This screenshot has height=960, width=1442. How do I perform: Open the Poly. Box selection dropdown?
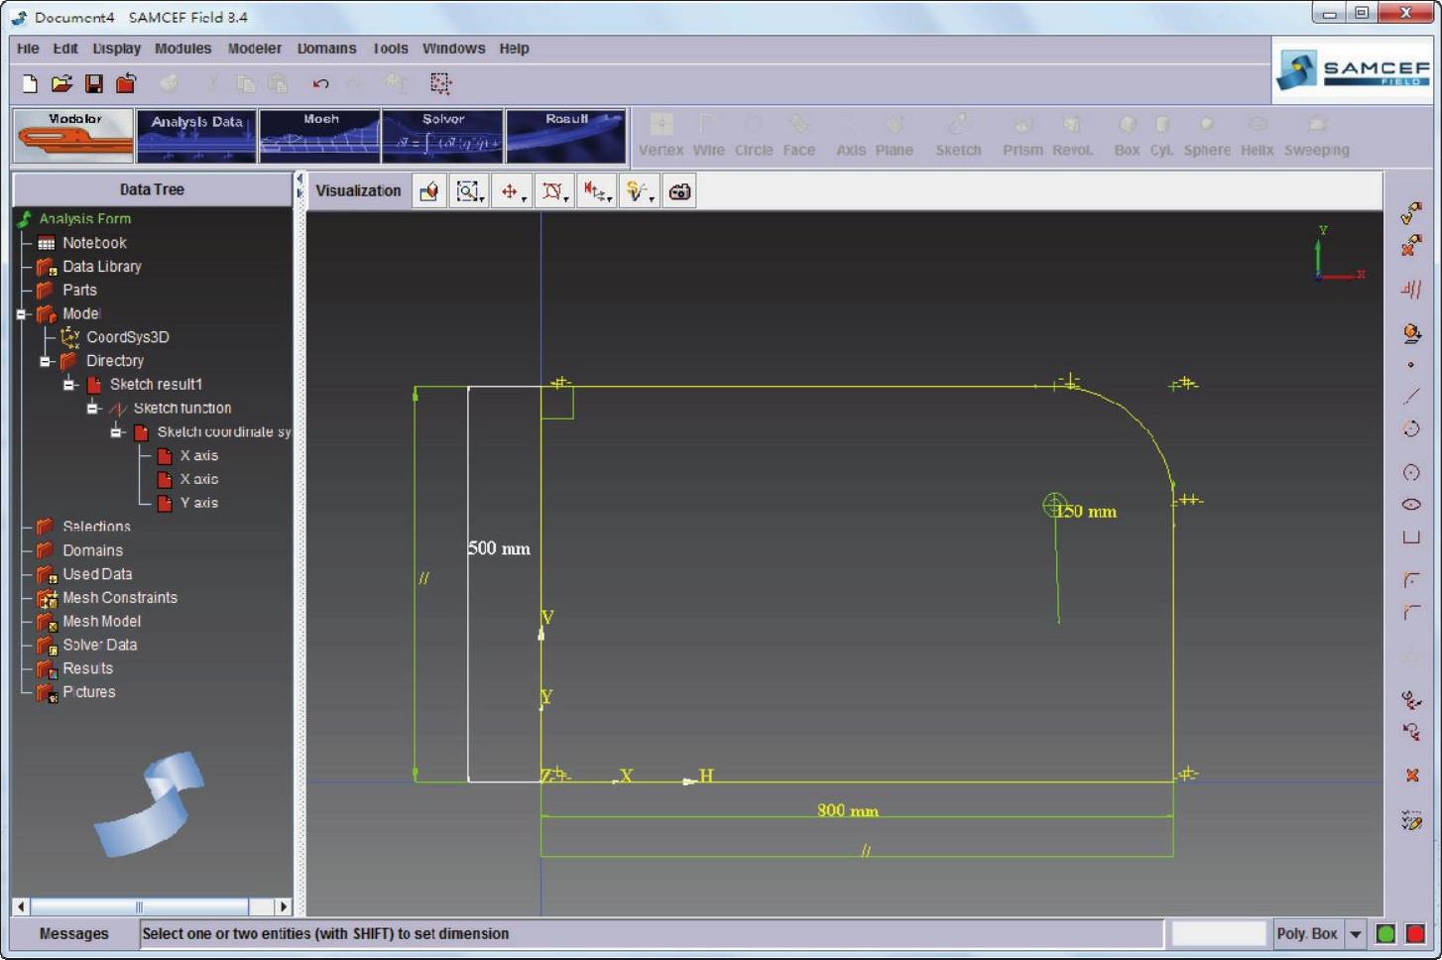[1356, 934]
